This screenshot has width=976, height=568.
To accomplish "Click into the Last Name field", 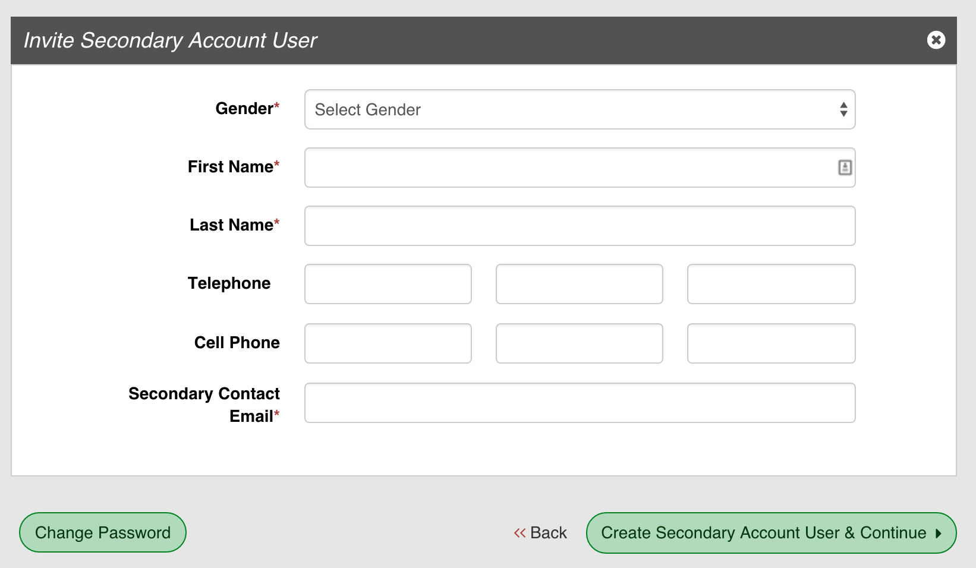I will coord(580,225).
